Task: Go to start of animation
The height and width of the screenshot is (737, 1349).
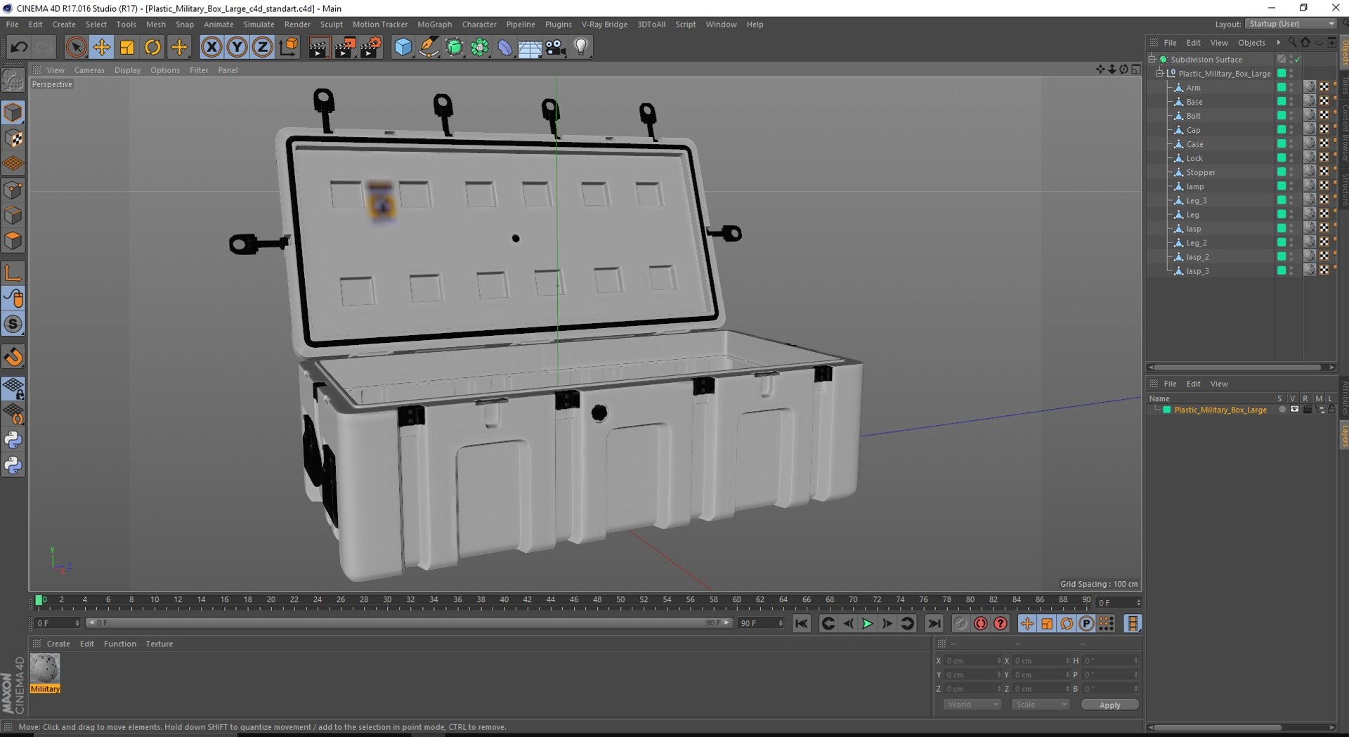Action: tap(802, 623)
